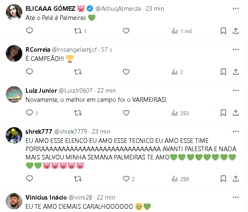Open more options for ELICAAA GÓMEZ's tweet
Screen dimensions: 248x212
[x=236, y=8]
